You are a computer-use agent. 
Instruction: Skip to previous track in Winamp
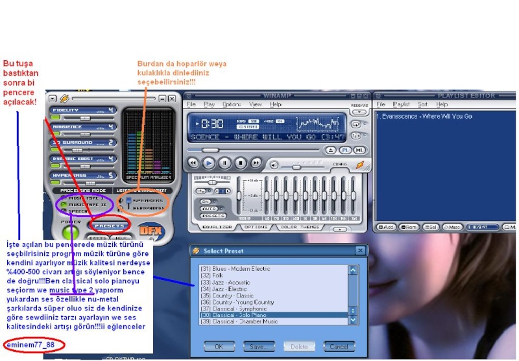pyautogui.click(x=193, y=163)
